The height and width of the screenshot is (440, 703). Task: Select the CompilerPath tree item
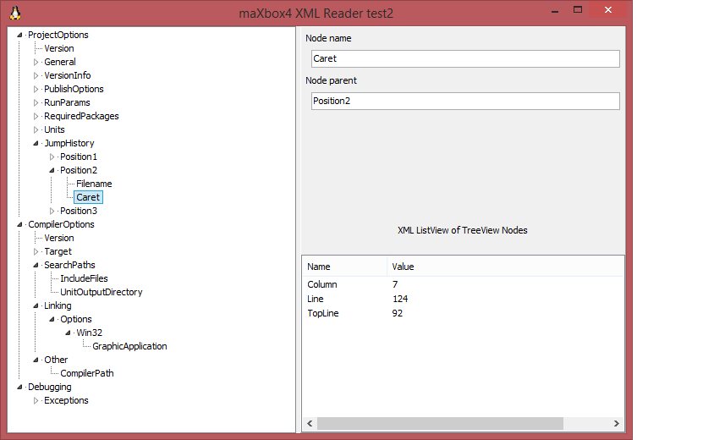(86, 373)
